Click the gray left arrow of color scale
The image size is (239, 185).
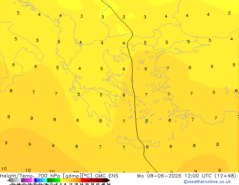coord(9,180)
